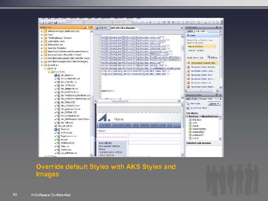The width and height of the screenshot is (268, 201).
Task: Select AKS_CALENDAR.CSS file in Folder List
Action: [70, 79]
